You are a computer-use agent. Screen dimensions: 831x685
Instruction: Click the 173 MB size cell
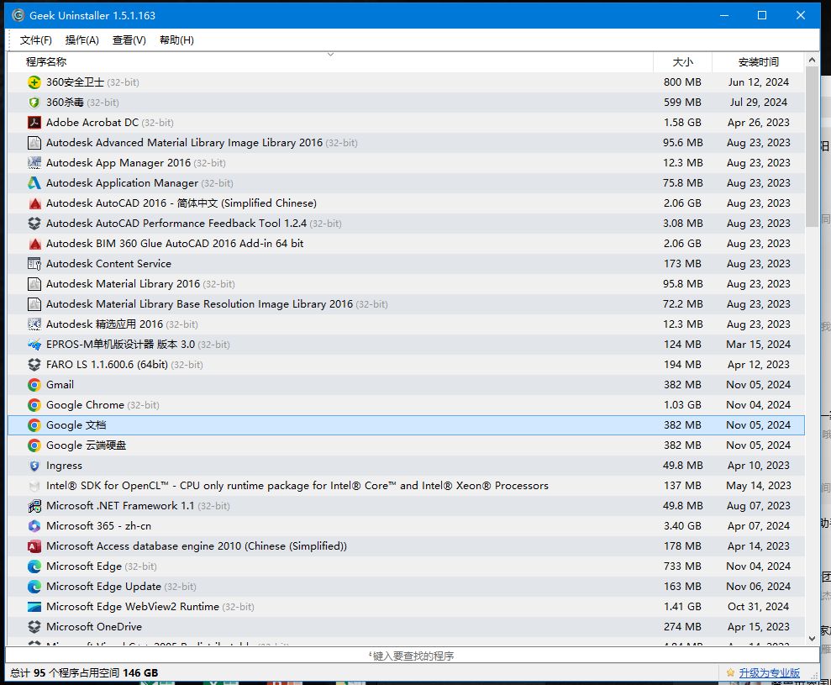click(x=682, y=264)
